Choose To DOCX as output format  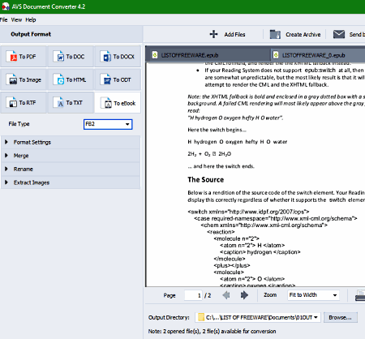[118, 57]
